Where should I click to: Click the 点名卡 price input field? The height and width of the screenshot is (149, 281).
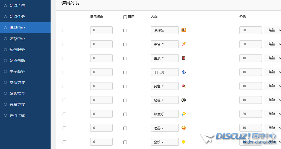click(x=250, y=44)
